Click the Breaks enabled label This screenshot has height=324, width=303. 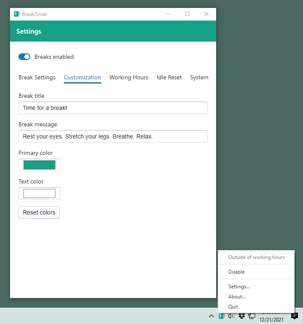[54, 57]
